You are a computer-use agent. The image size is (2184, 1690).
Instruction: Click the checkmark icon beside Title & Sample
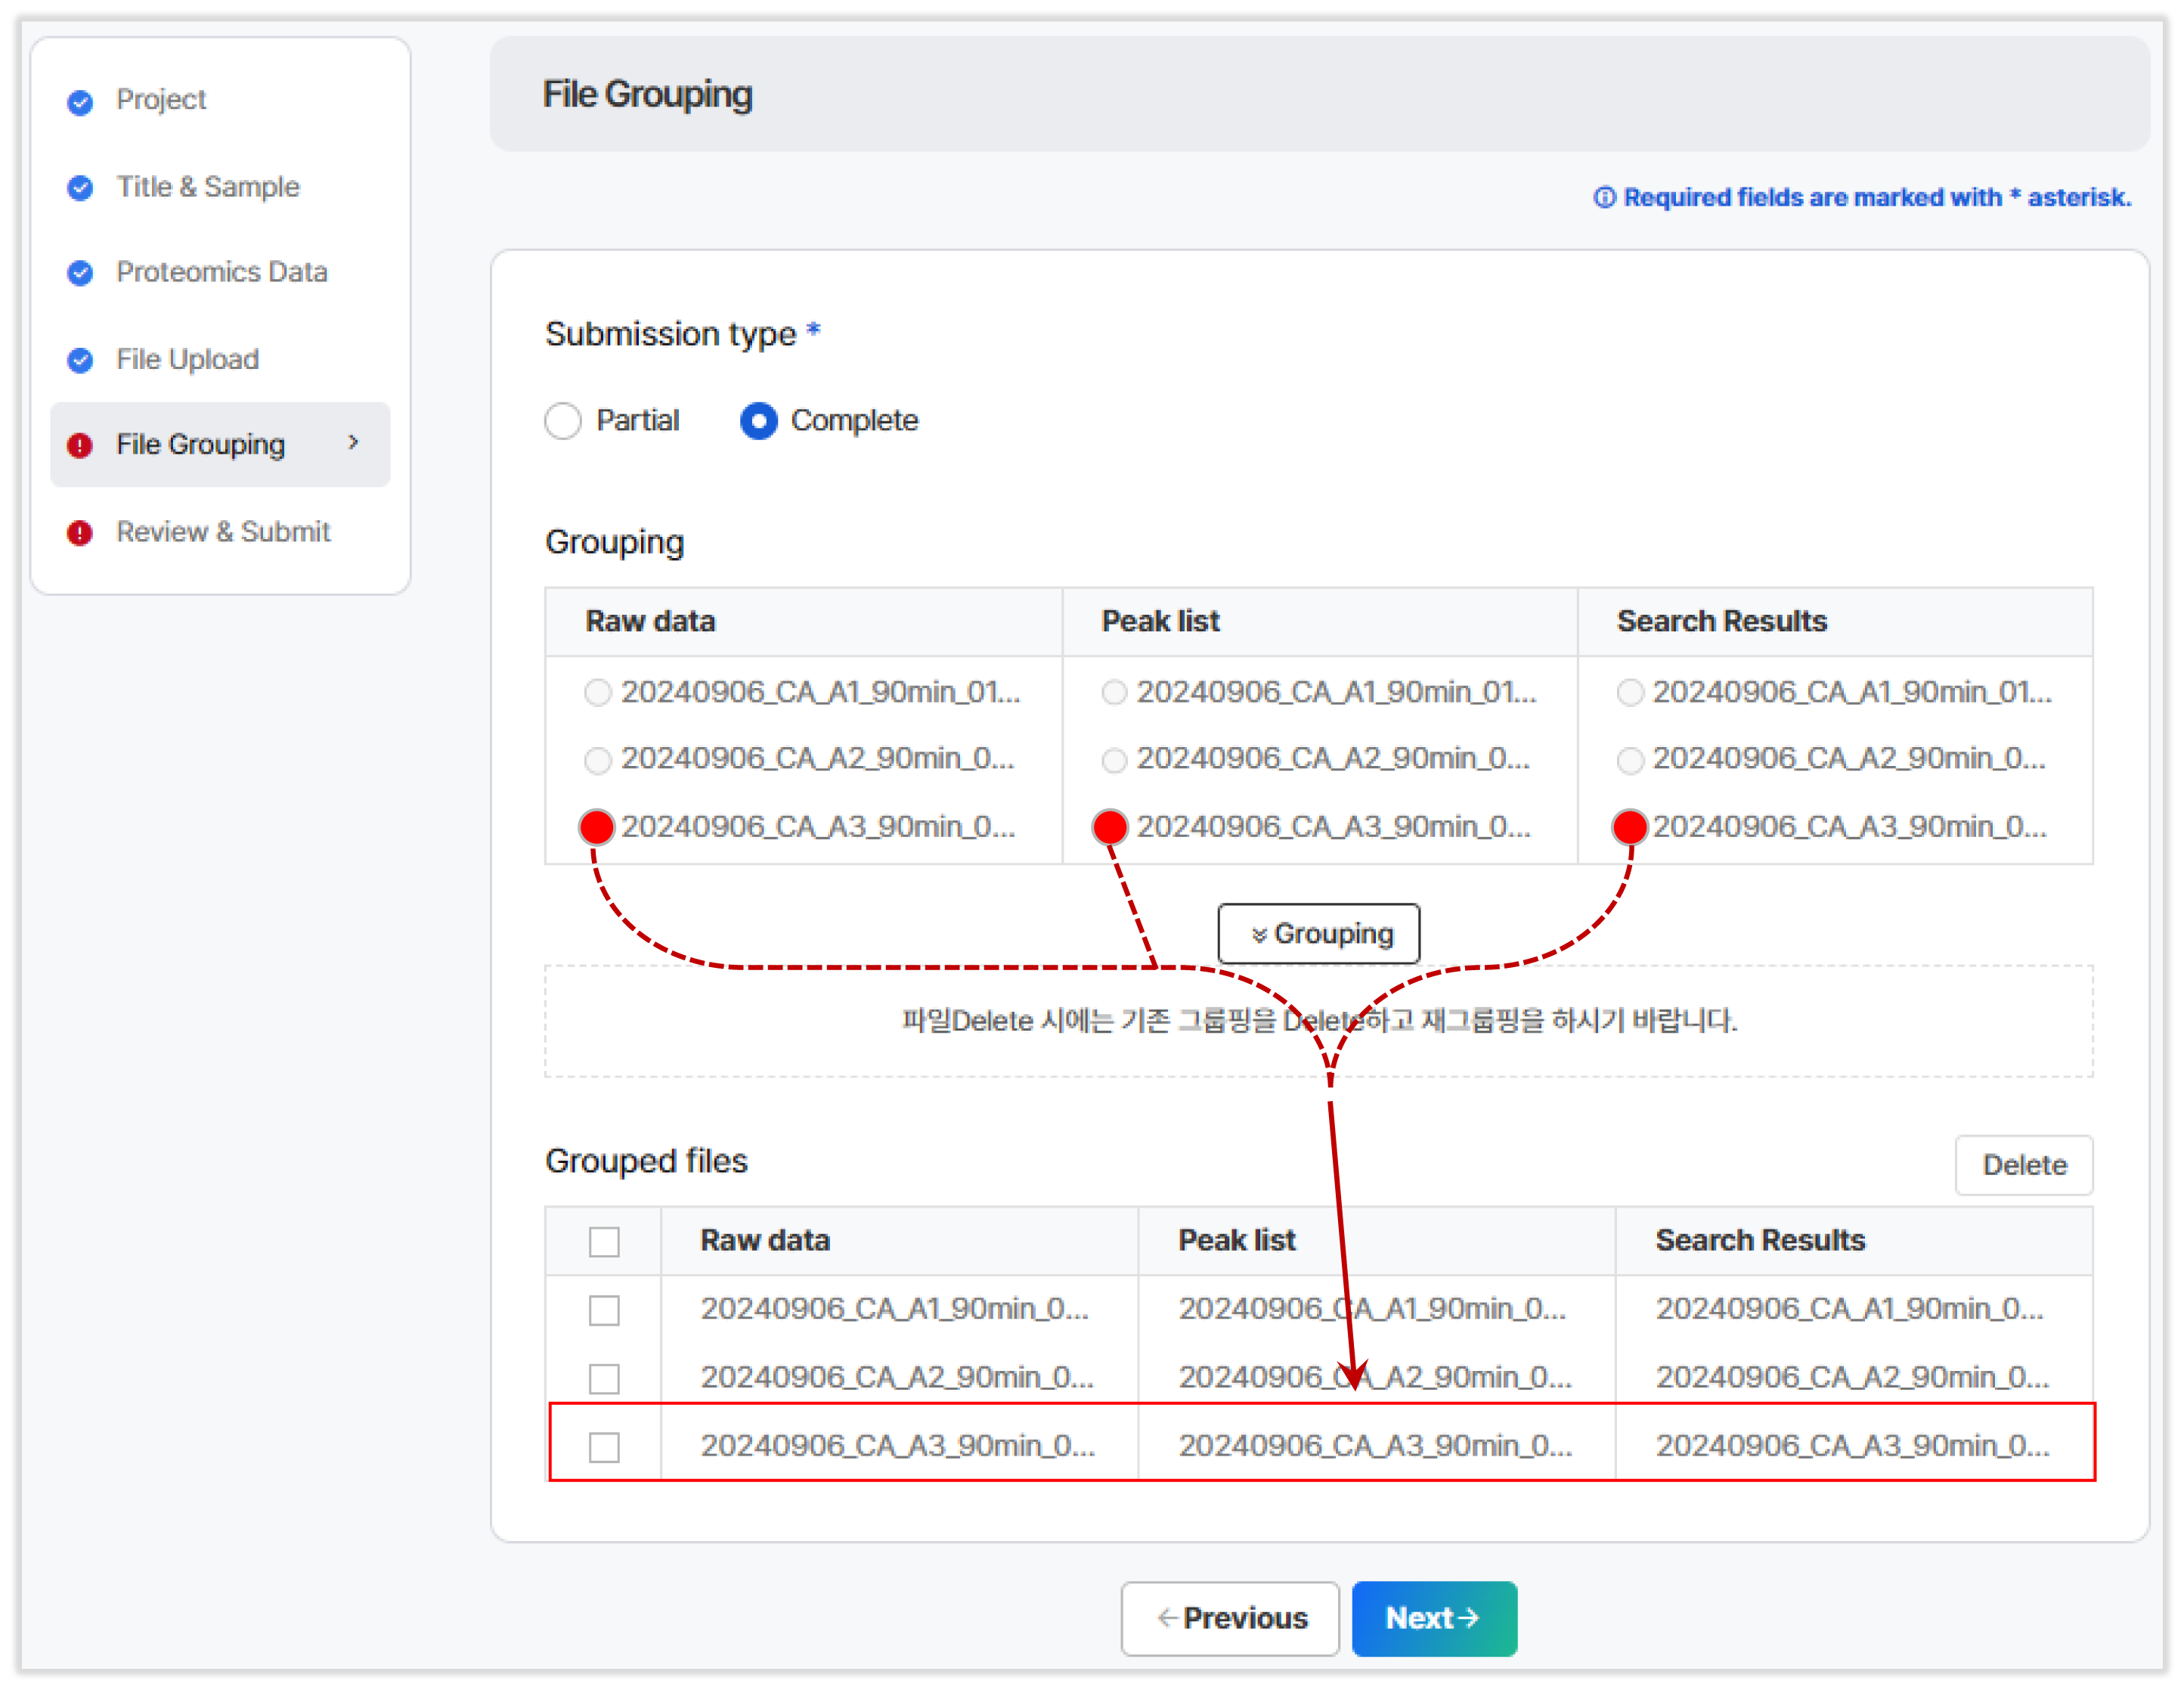pyautogui.click(x=80, y=188)
